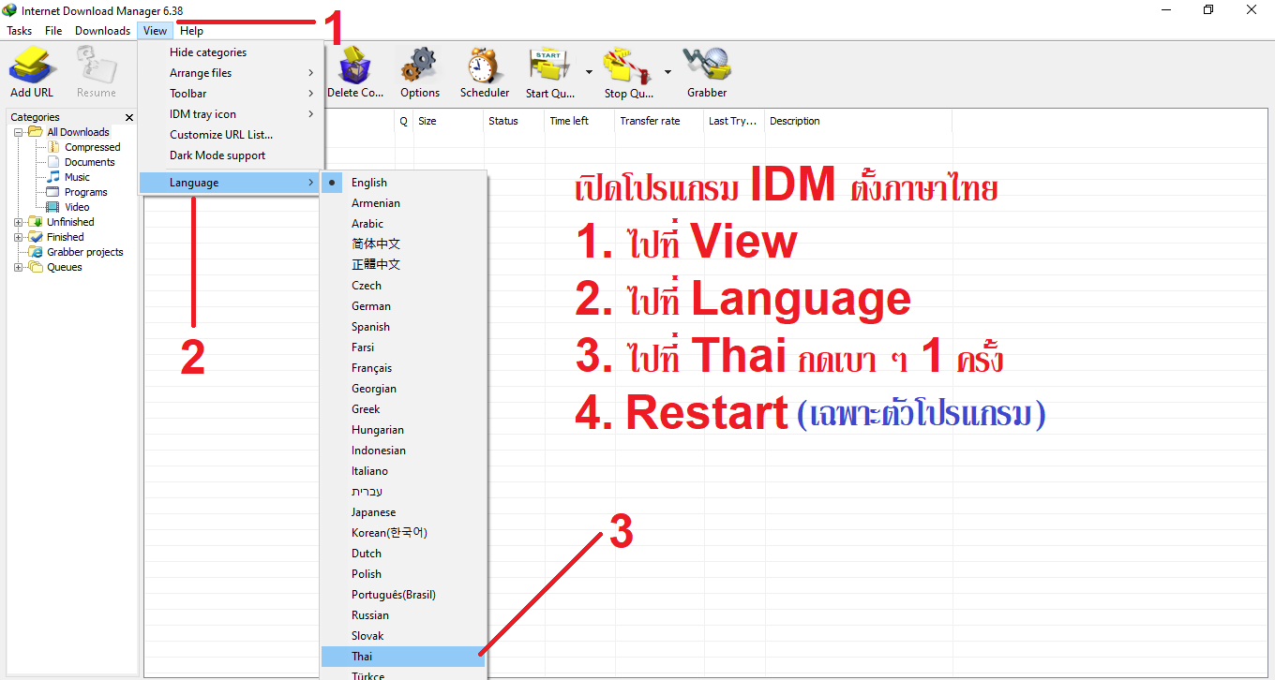Viewport: 1275px width, 680px height.
Task: Open the Help menu
Action: (191, 31)
